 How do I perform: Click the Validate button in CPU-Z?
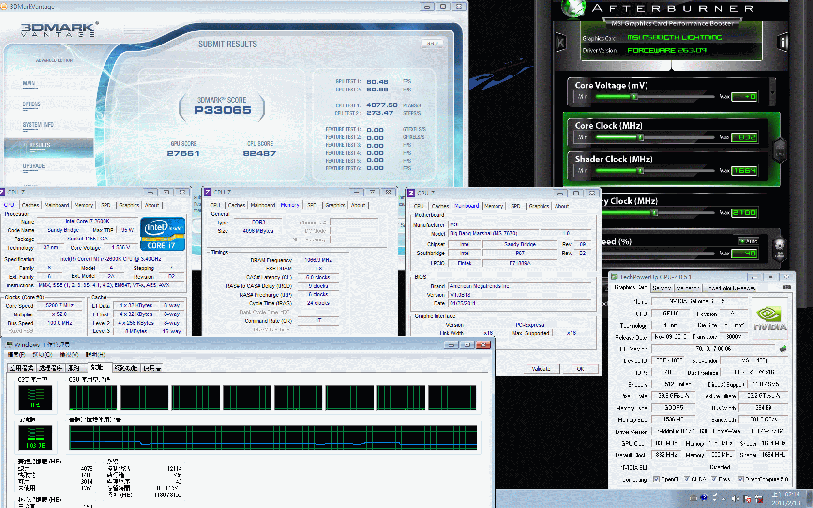click(541, 369)
